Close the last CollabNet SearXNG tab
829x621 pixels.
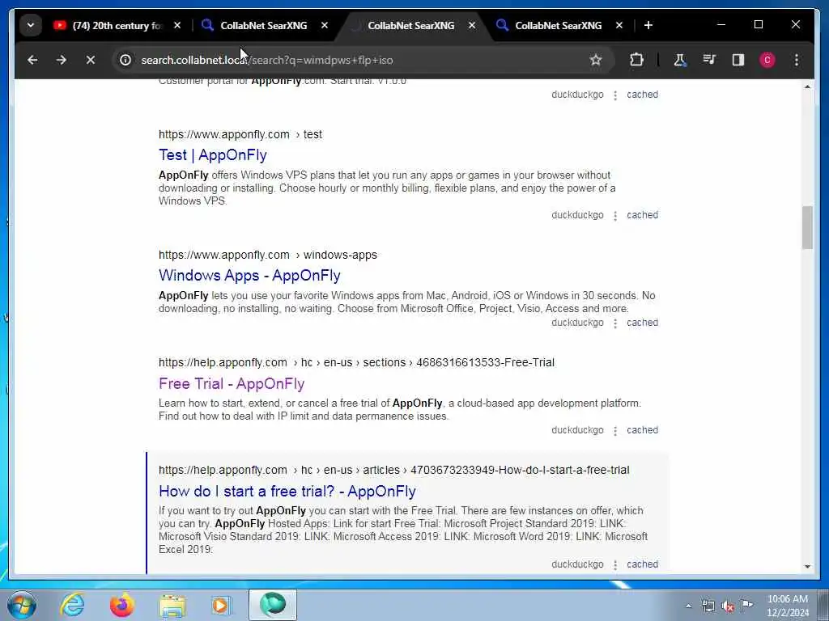point(619,25)
